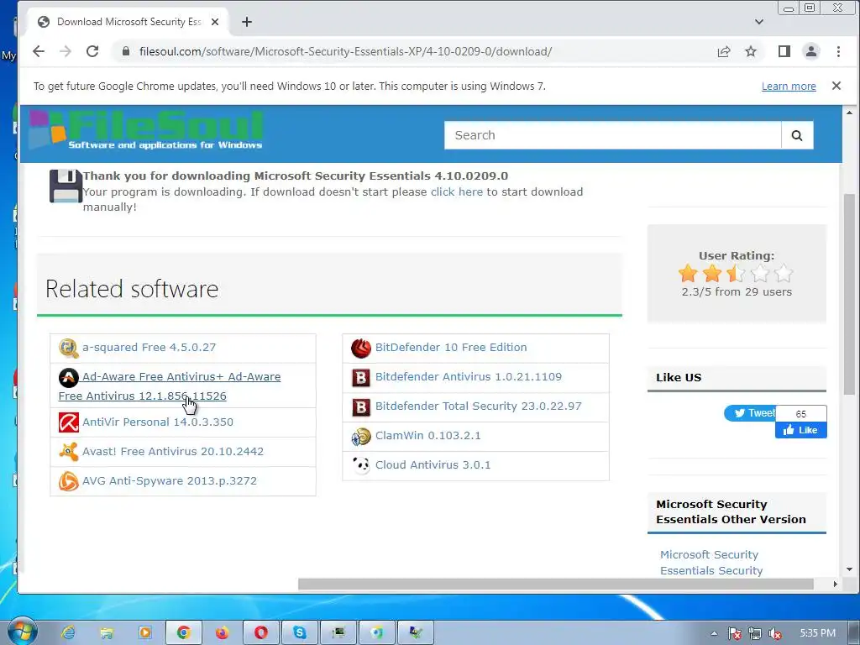
Task: Click the vertical page scrollbar thumb
Action: (x=849, y=294)
